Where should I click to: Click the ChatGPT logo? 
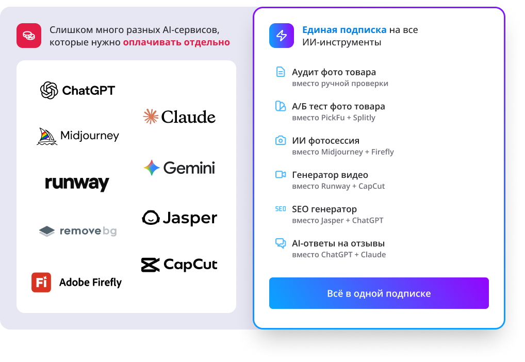tap(77, 90)
